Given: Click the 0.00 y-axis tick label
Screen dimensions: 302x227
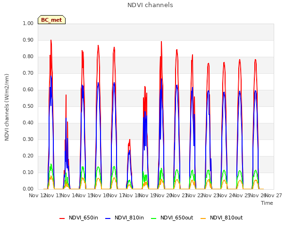Looking at the screenshot, I should click(x=28, y=189).
